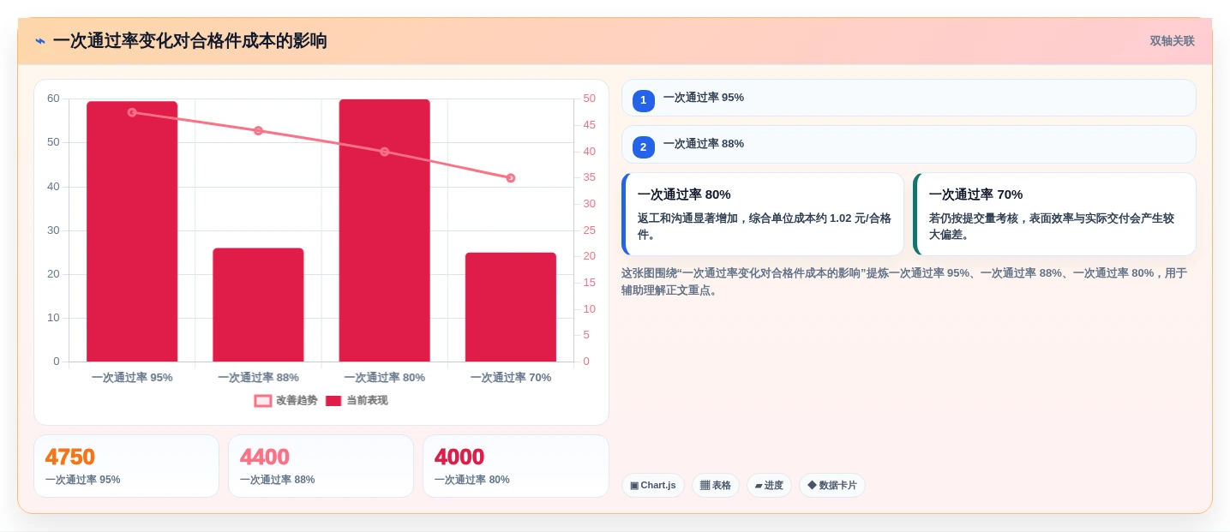Click the description paragraph starting 这张图围绕
The image size is (1230, 532).
tap(904, 282)
